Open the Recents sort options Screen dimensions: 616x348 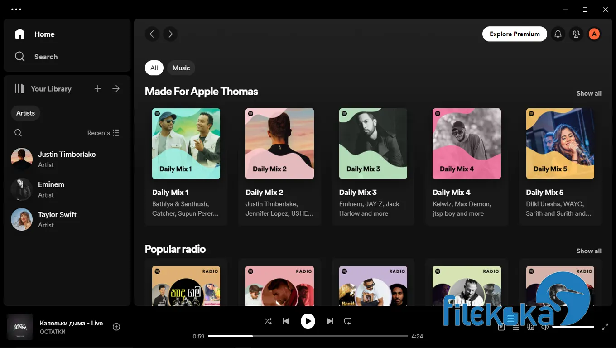pyautogui.click(x=103, y=133)
